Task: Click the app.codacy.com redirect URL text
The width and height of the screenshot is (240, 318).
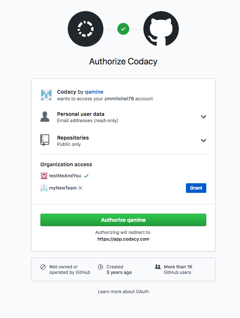Action: [x=123, y=239]
